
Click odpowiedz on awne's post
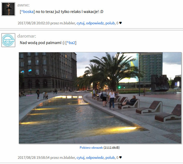[95, 23]
